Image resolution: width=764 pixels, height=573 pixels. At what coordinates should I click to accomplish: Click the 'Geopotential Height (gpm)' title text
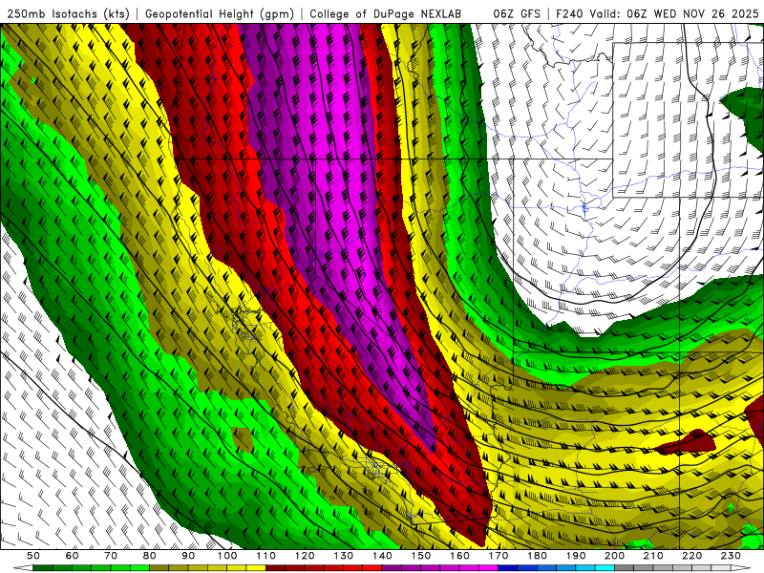220,14
